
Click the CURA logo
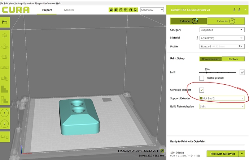(x=16, y=10)
